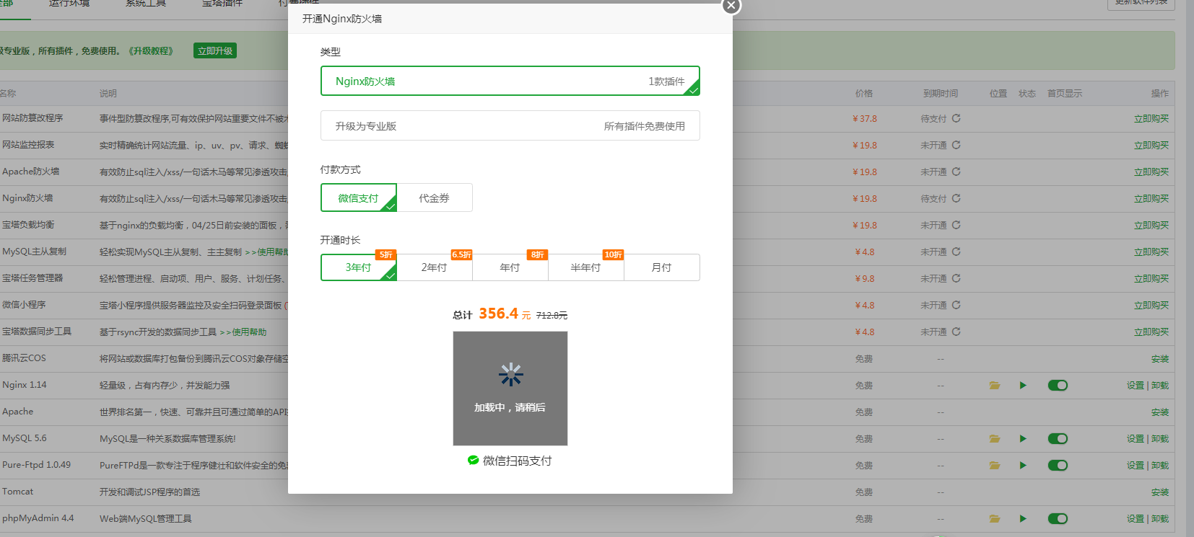This screenshot has width=1194, height=537.
Task: Select 升级为专业版 plan type
Action: click(510, 126)
